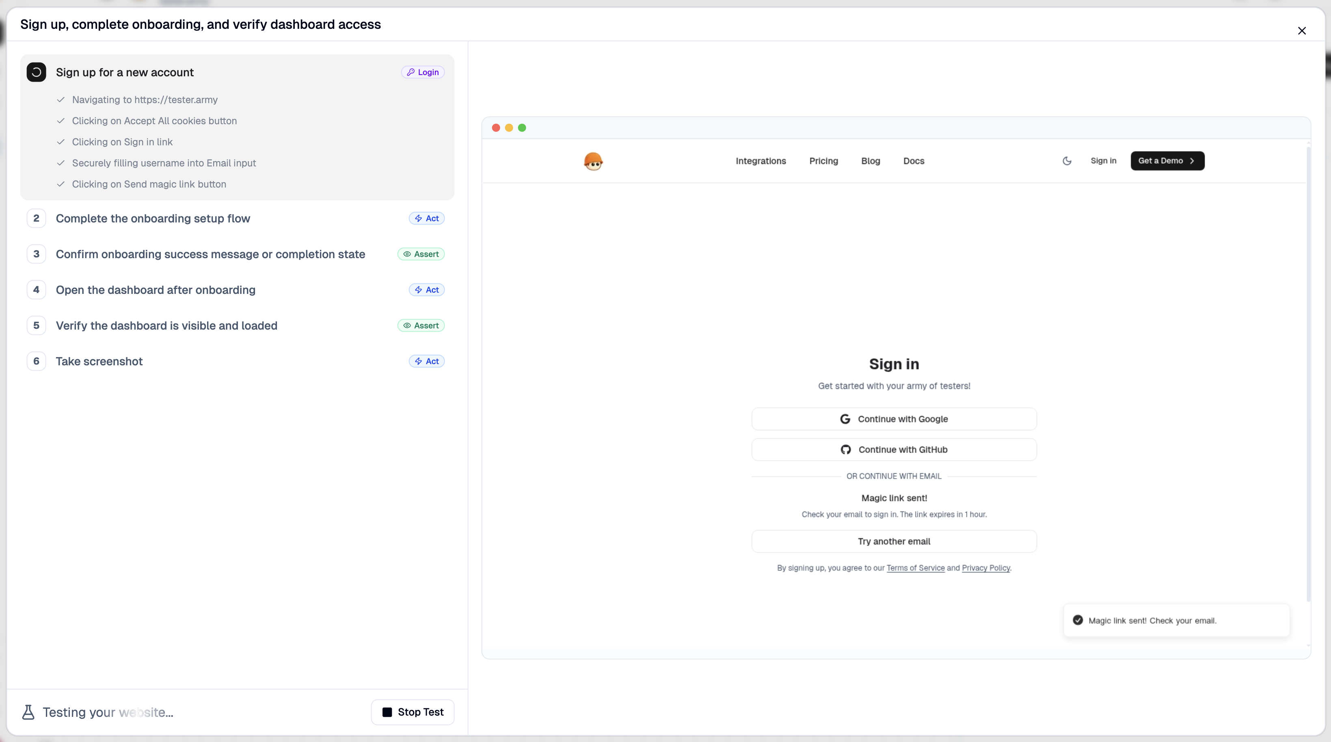
Task: Open the Terms of Service link
Action: click(x=915, y=568)
